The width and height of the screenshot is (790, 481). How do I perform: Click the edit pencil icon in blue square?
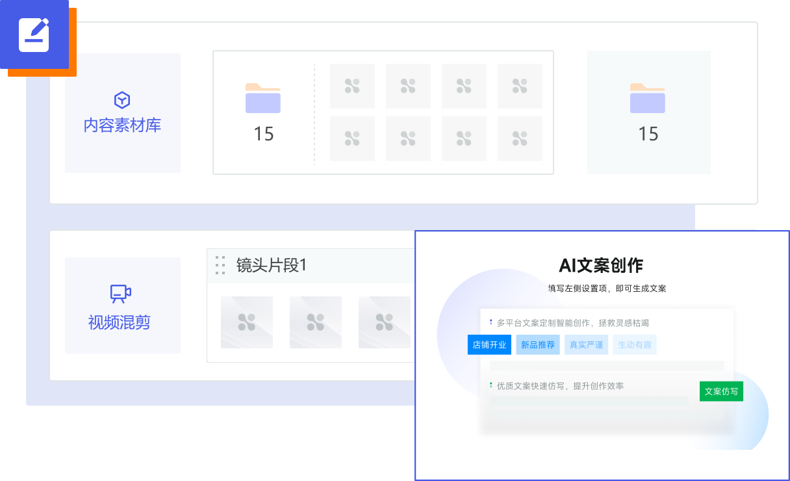point(34,34)
